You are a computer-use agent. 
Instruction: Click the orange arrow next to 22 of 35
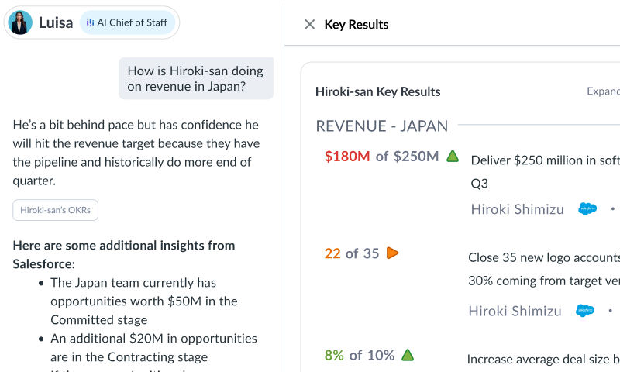tap(392, 253)
